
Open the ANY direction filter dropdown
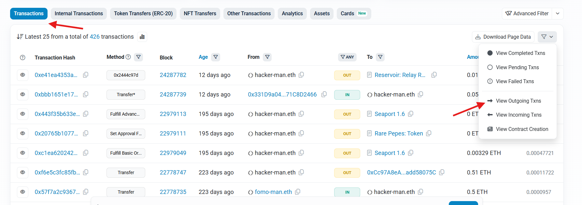[347, 57]
